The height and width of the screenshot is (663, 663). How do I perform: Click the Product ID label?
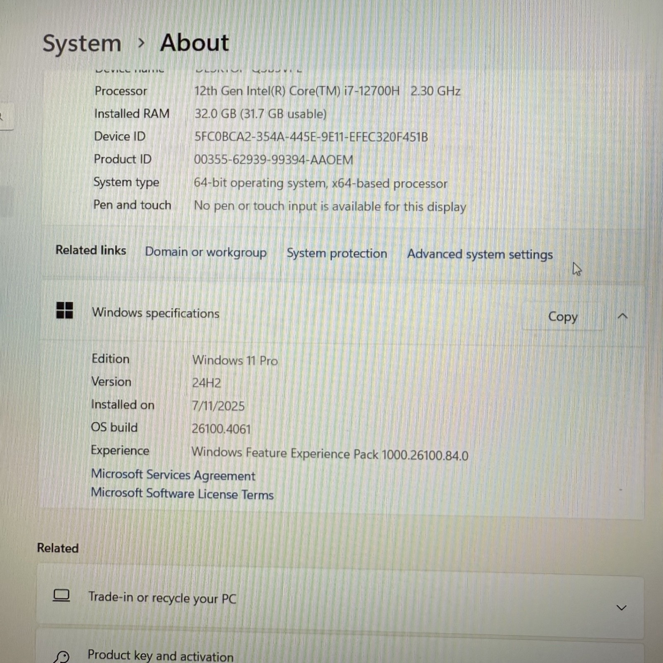coord(123,159)
